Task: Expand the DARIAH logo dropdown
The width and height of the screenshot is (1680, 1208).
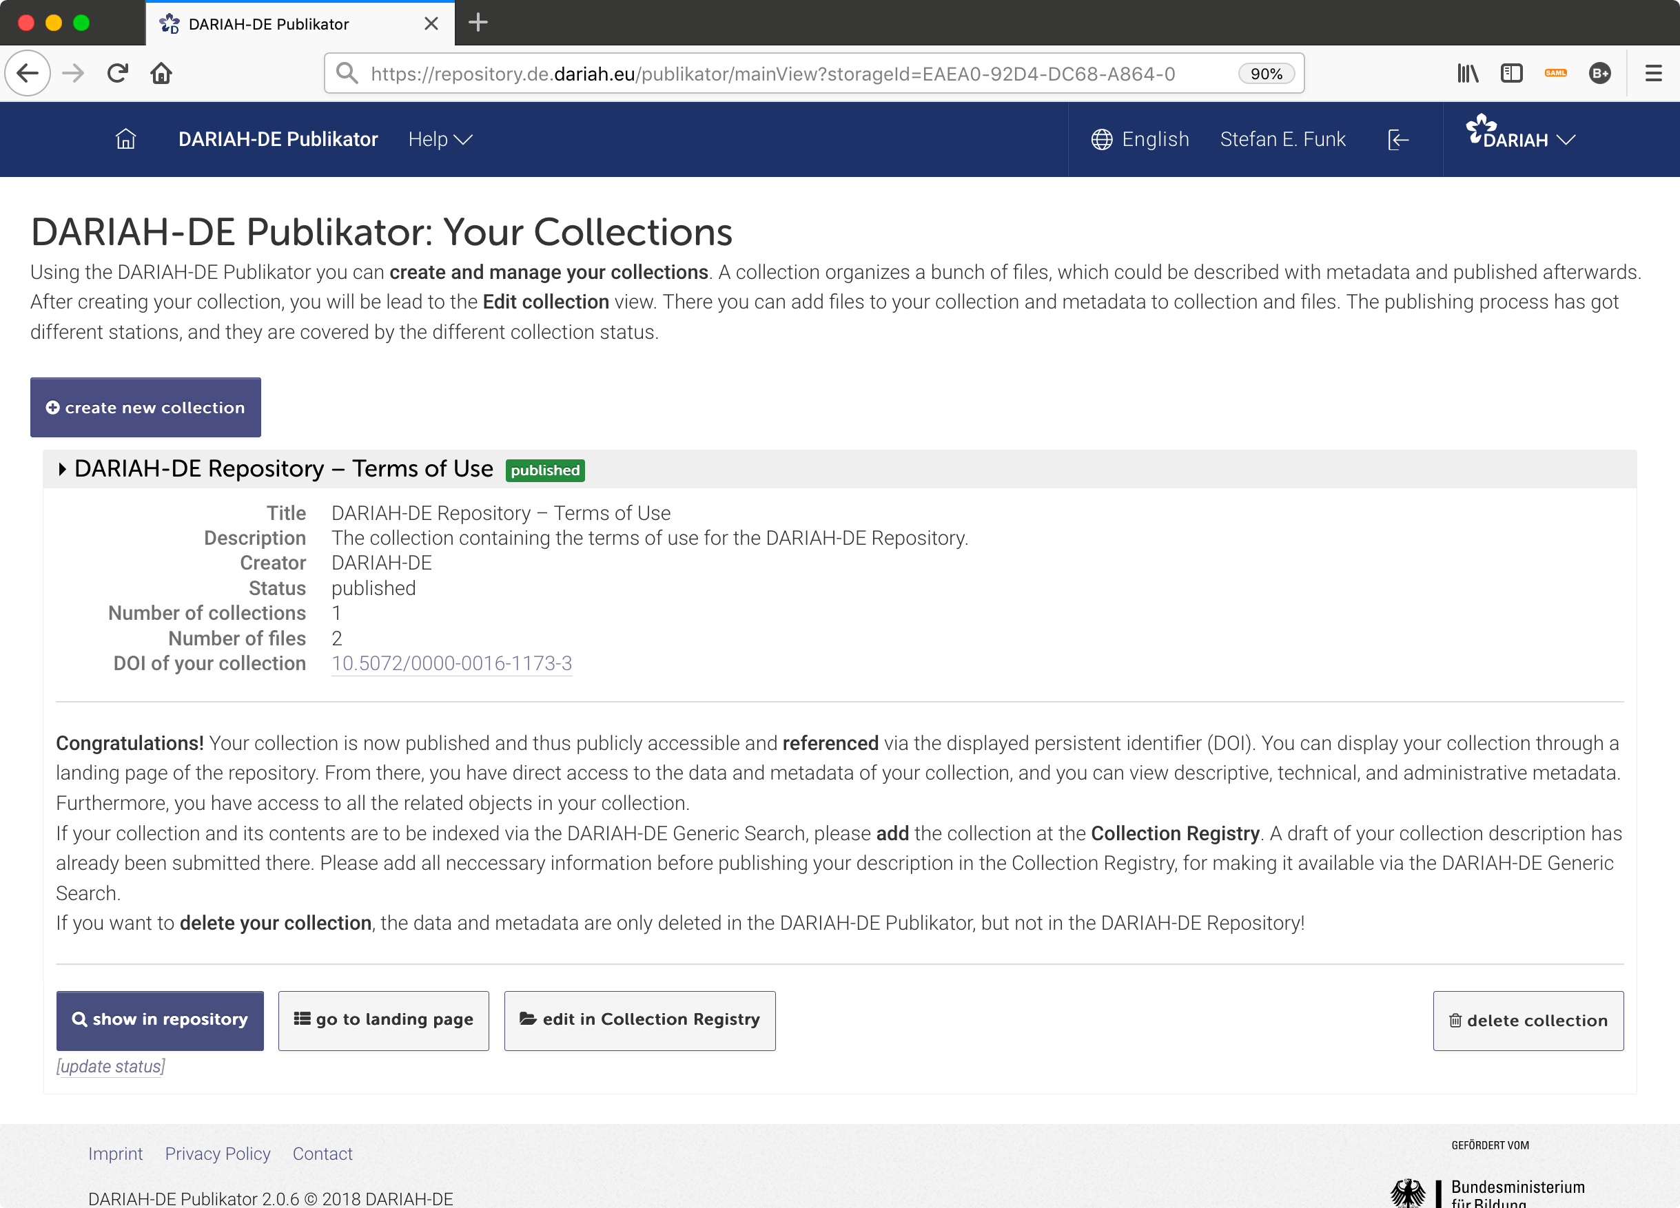Action: point(1521,138)
